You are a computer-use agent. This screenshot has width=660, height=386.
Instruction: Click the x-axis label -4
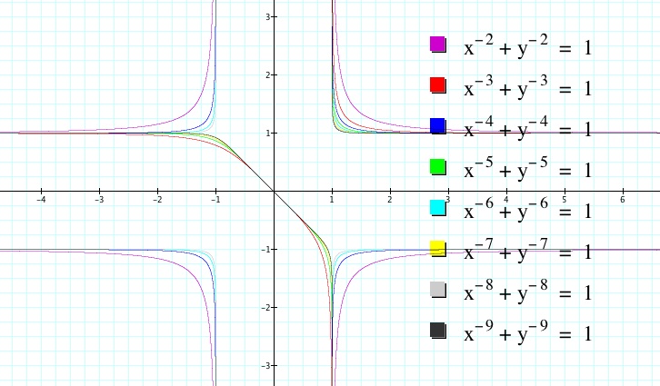pos(41,200)
